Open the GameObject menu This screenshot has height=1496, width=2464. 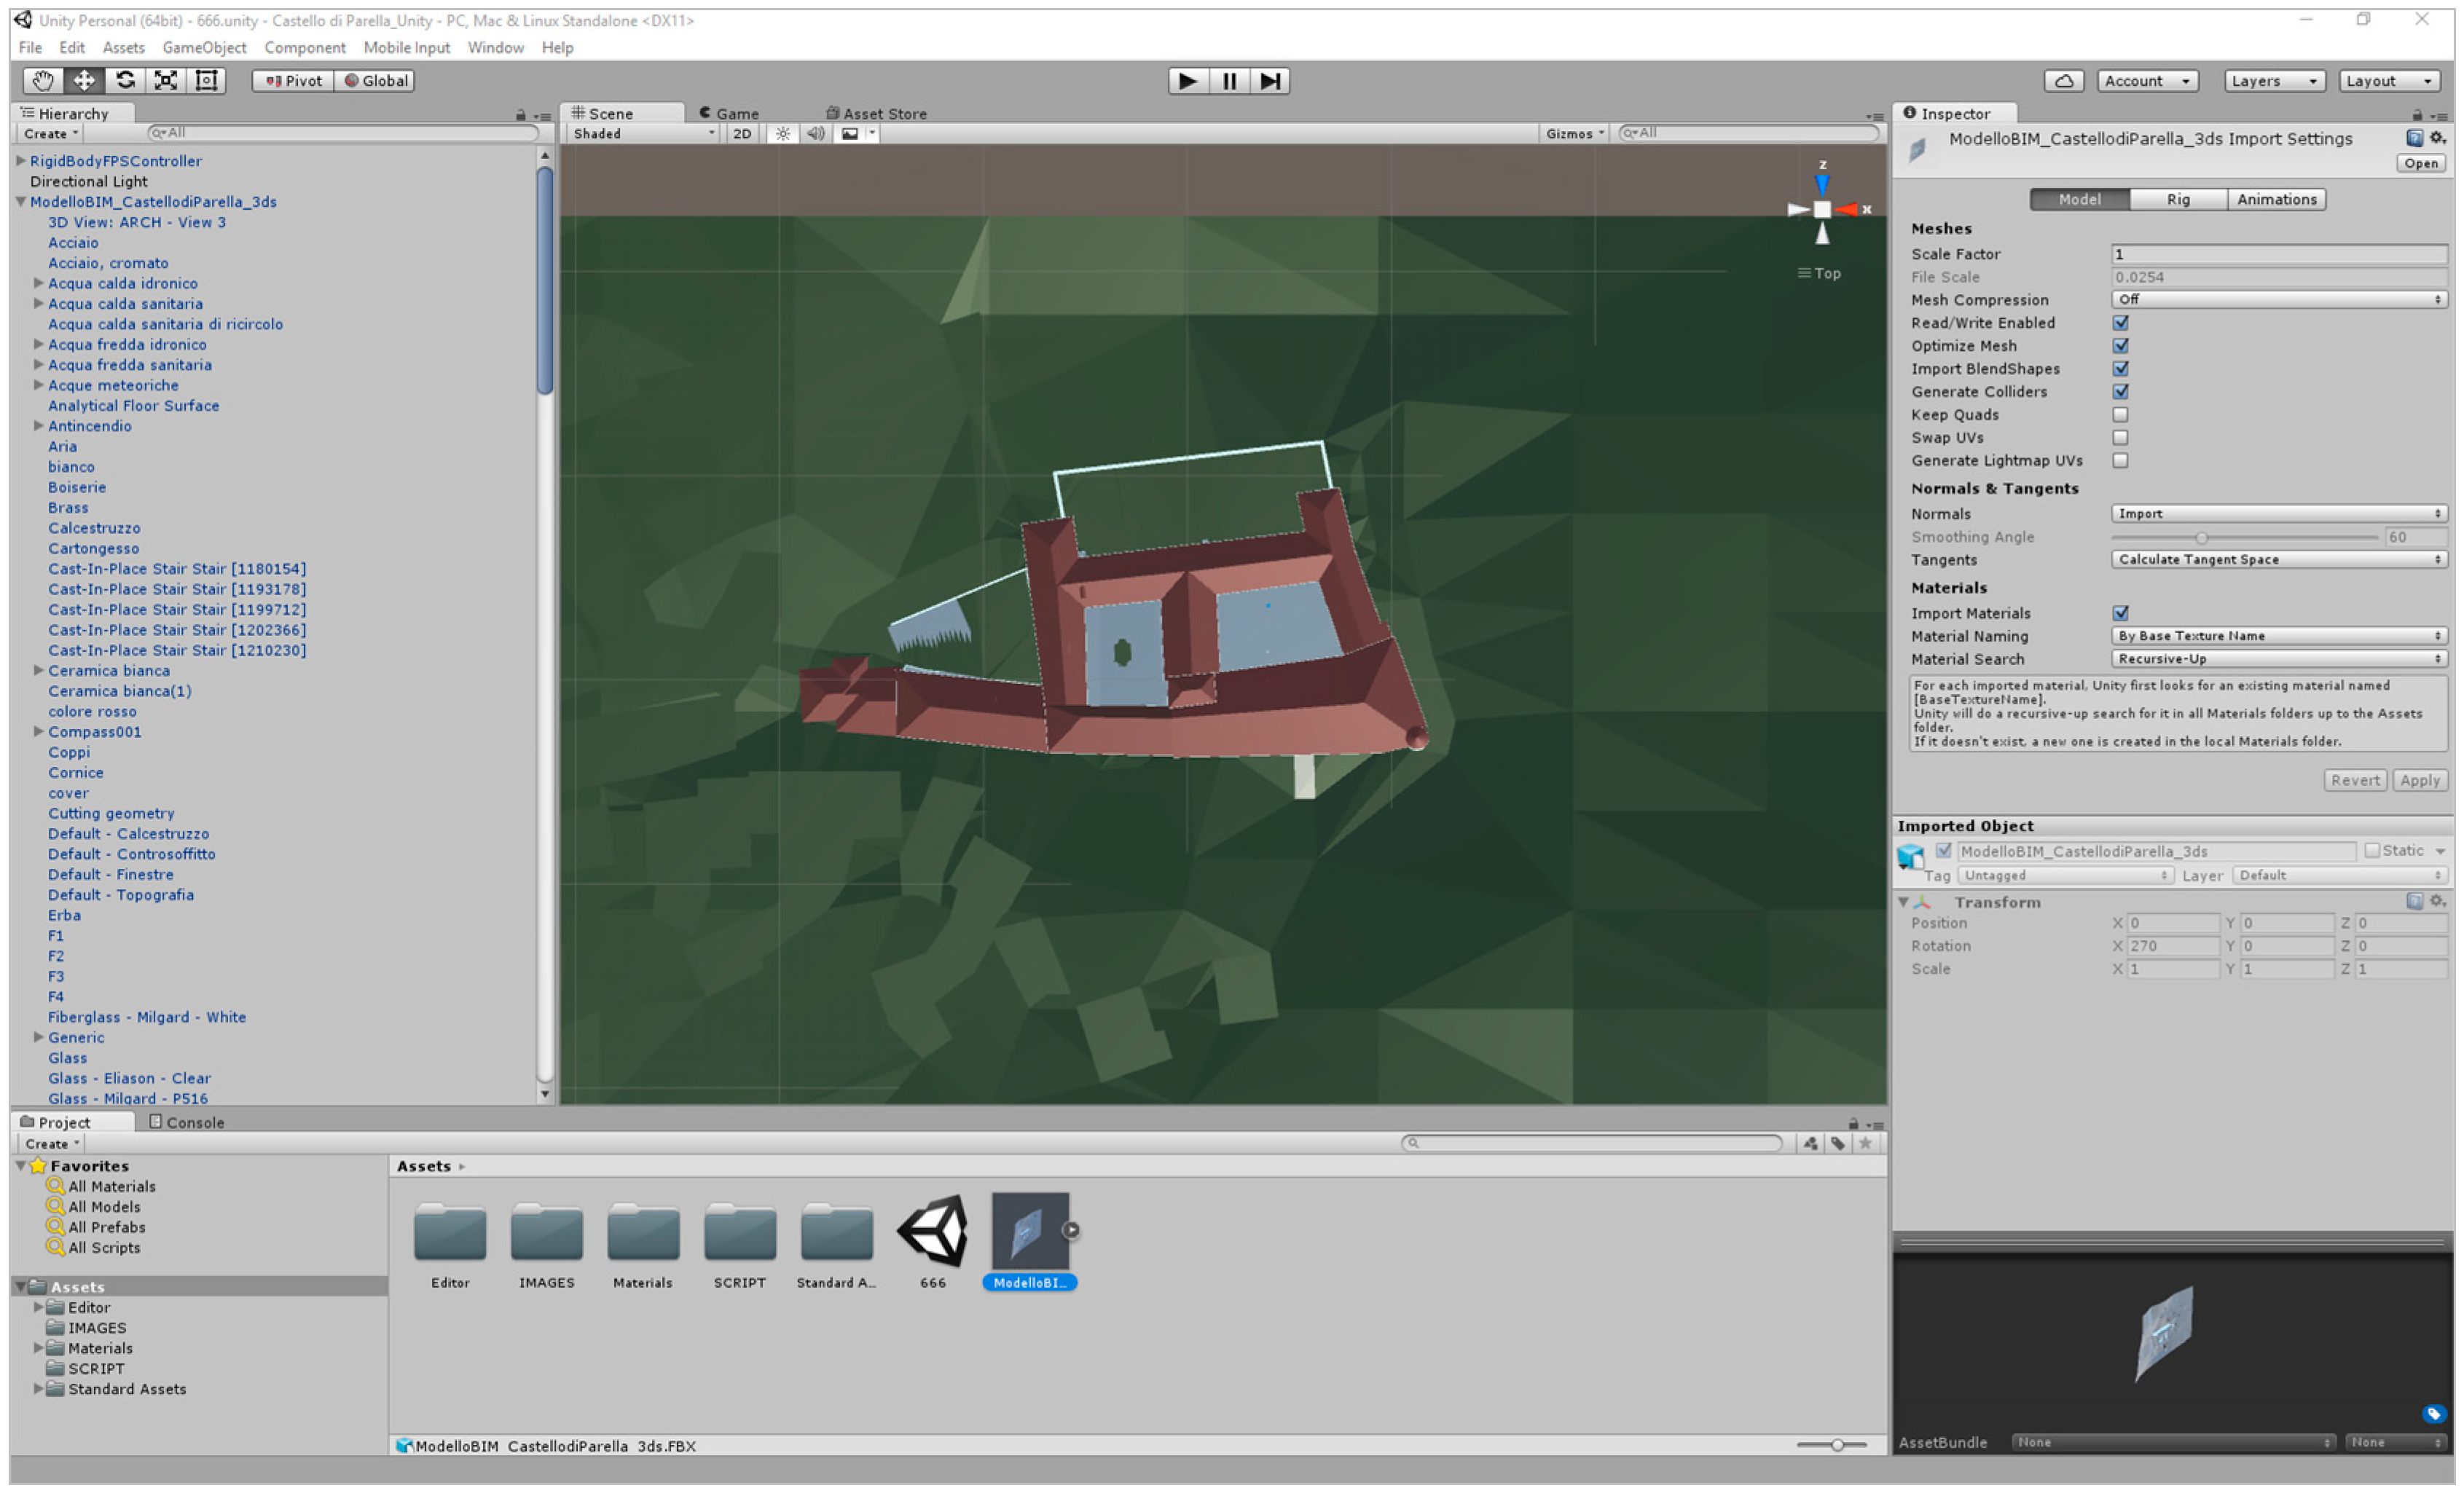(204, 48)
